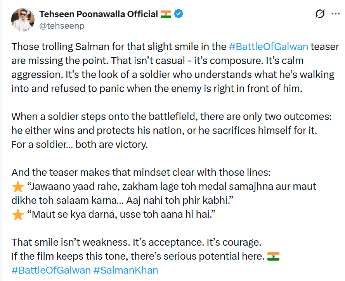
Task: Click India flag emoji ending the post
Action: pyautogui.click(x=274, y=256)
